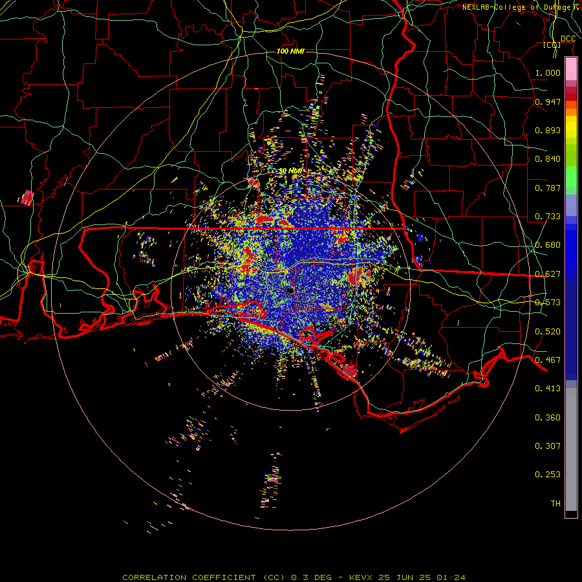This screenshot has width=582, height=582.
Task: Select the 0.573 scale value
Action: pos(548,303)
